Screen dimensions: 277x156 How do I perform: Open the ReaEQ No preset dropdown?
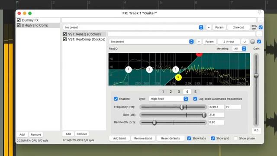(151, 42)
